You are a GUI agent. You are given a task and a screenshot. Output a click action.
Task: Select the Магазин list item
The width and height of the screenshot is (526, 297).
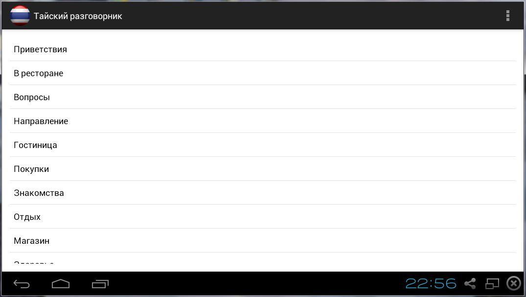coord(263,241)
